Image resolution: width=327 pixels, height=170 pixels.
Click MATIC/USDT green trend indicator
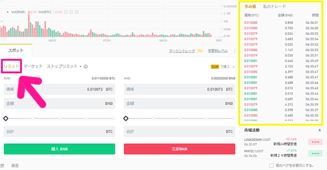(x=315, y=154)
